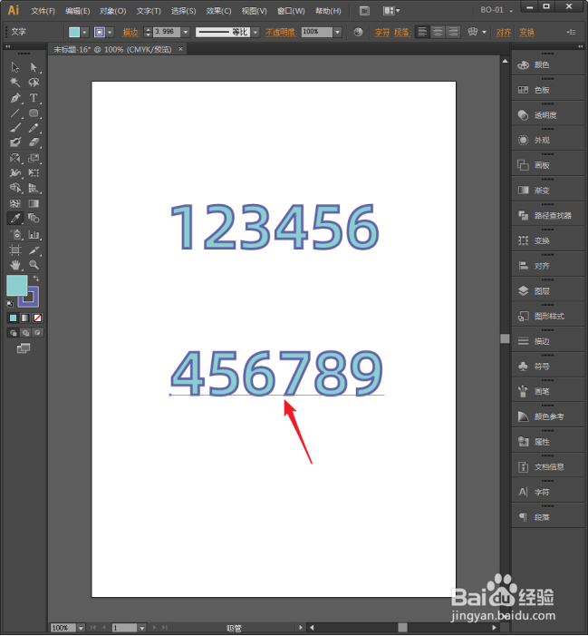The height and width of the screenshot is (636, 588).
Task: Open stroke profile 等比 dropdown
Action: pyautogui.click(x=255, y=32)
